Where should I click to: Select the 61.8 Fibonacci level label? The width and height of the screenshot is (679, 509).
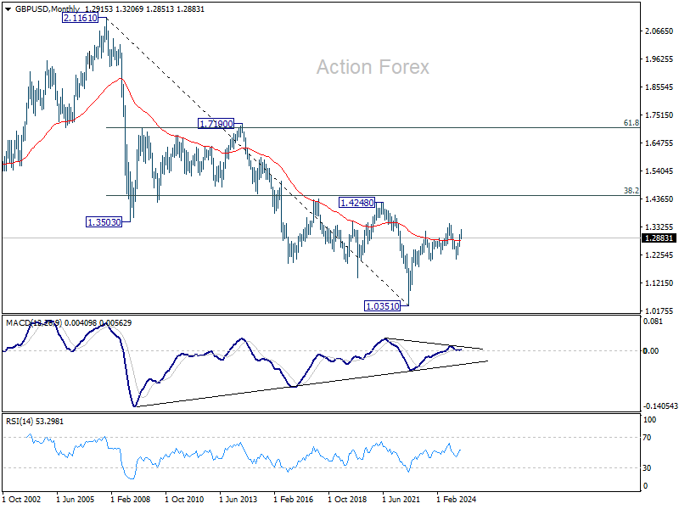pyautogui.click(x=631, y=123)
